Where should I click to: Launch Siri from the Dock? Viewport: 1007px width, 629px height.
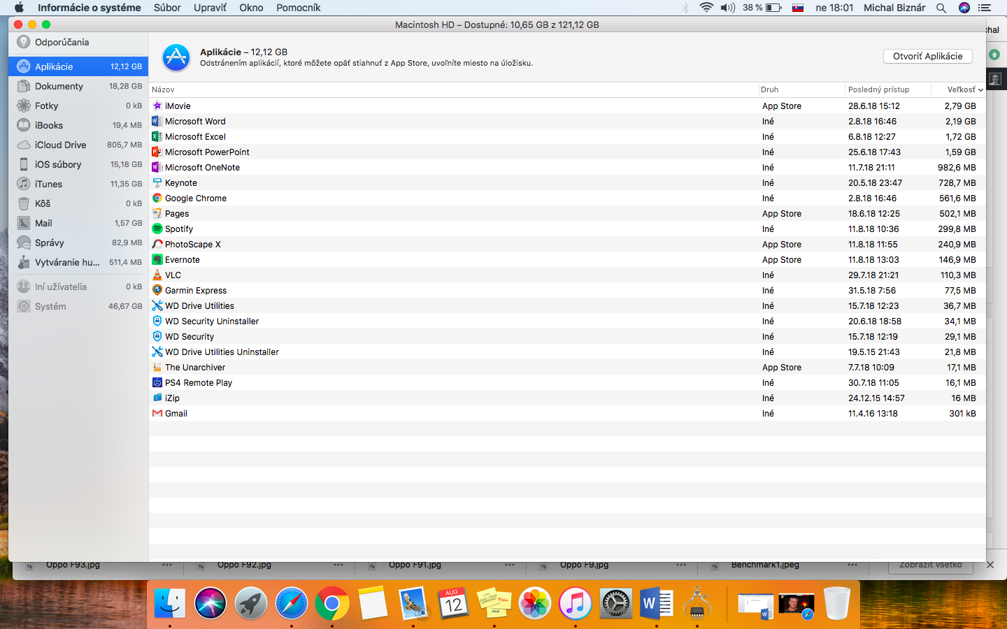pyautogui.click(x=210, y=603)
